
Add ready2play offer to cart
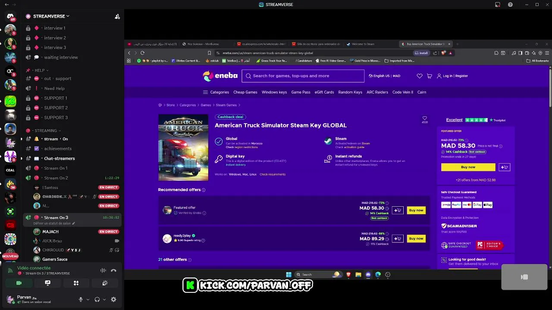(x=398, y=239)
